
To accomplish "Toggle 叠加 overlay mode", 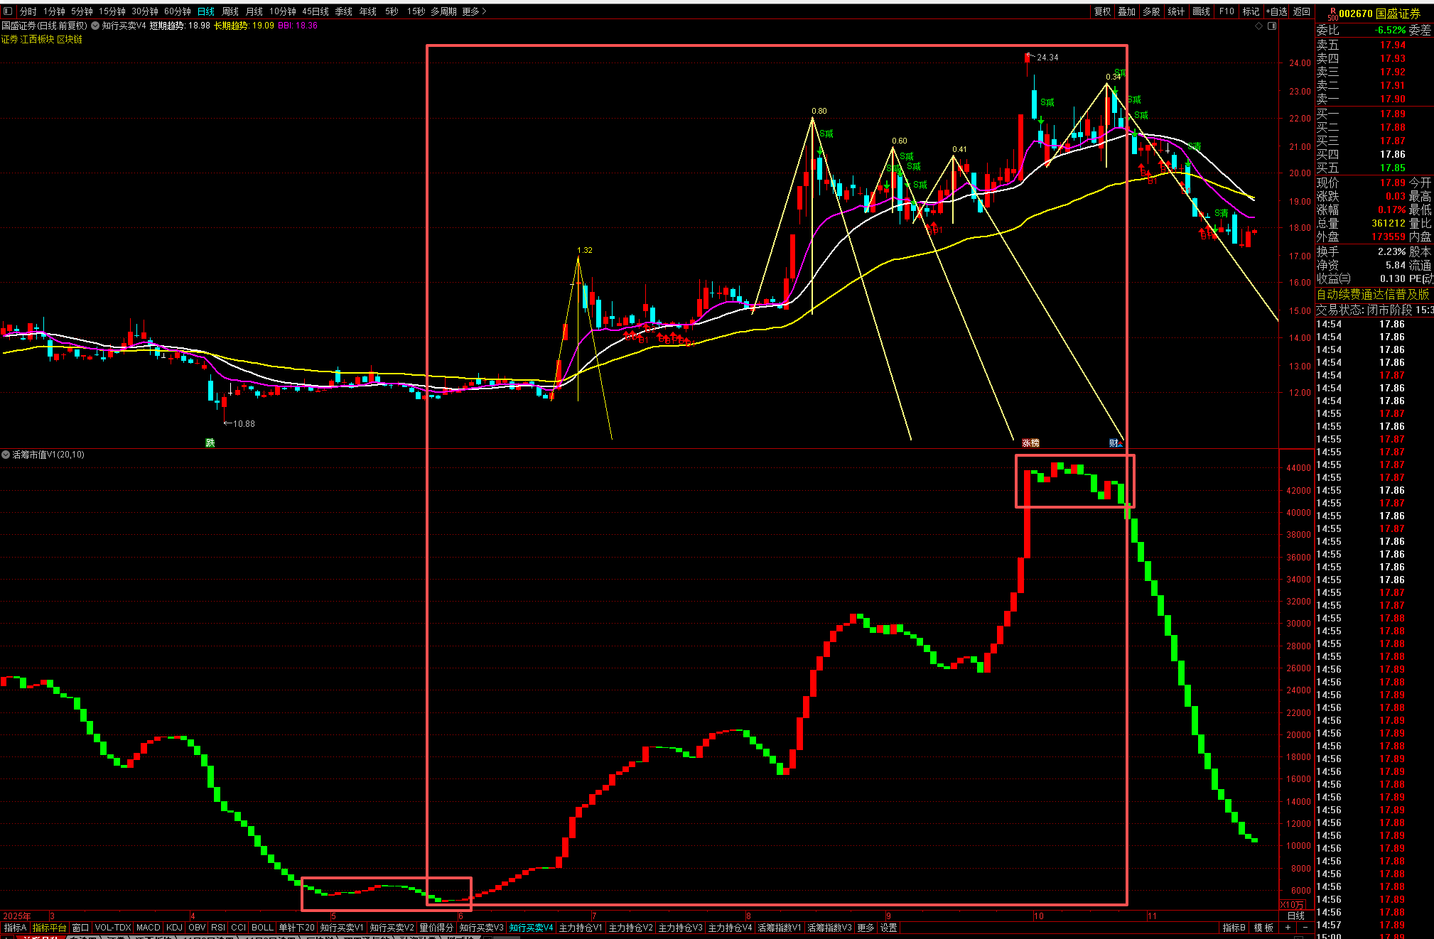I will [1126, 11].
